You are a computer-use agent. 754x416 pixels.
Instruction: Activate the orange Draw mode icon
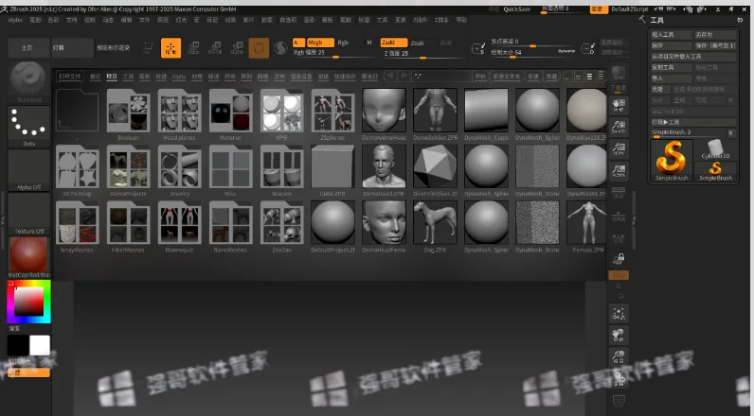[171, 48]
